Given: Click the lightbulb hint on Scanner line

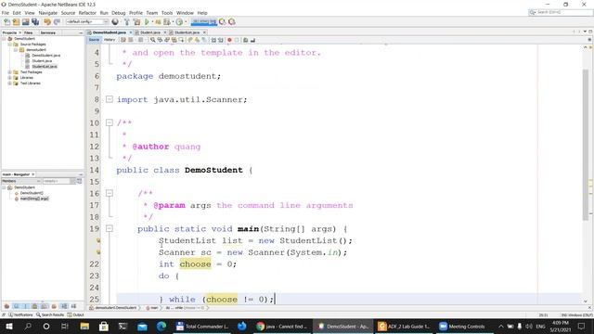Looking at the screenshot, I should pos(98,252).
